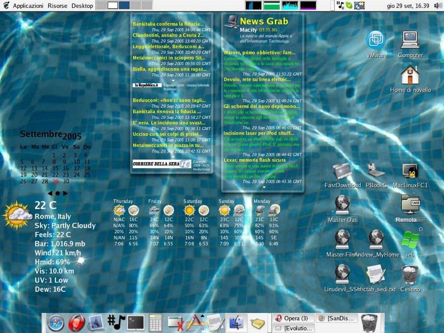The width and height of the screenshot is (444, 333).
Task: Click the music note tray icon in the panel
Action: (x=340, y=5)
